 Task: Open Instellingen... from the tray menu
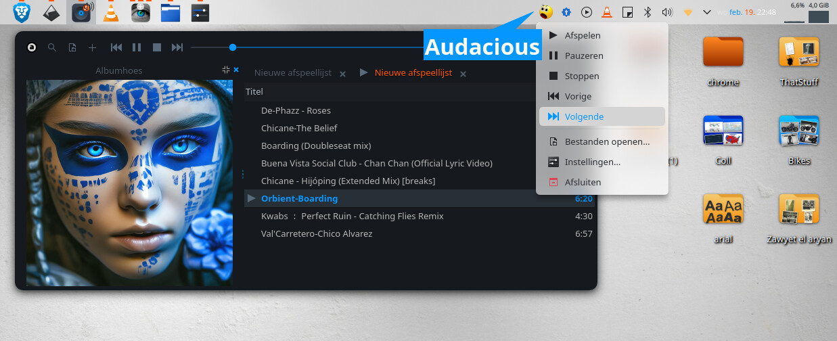click(602, 162)
